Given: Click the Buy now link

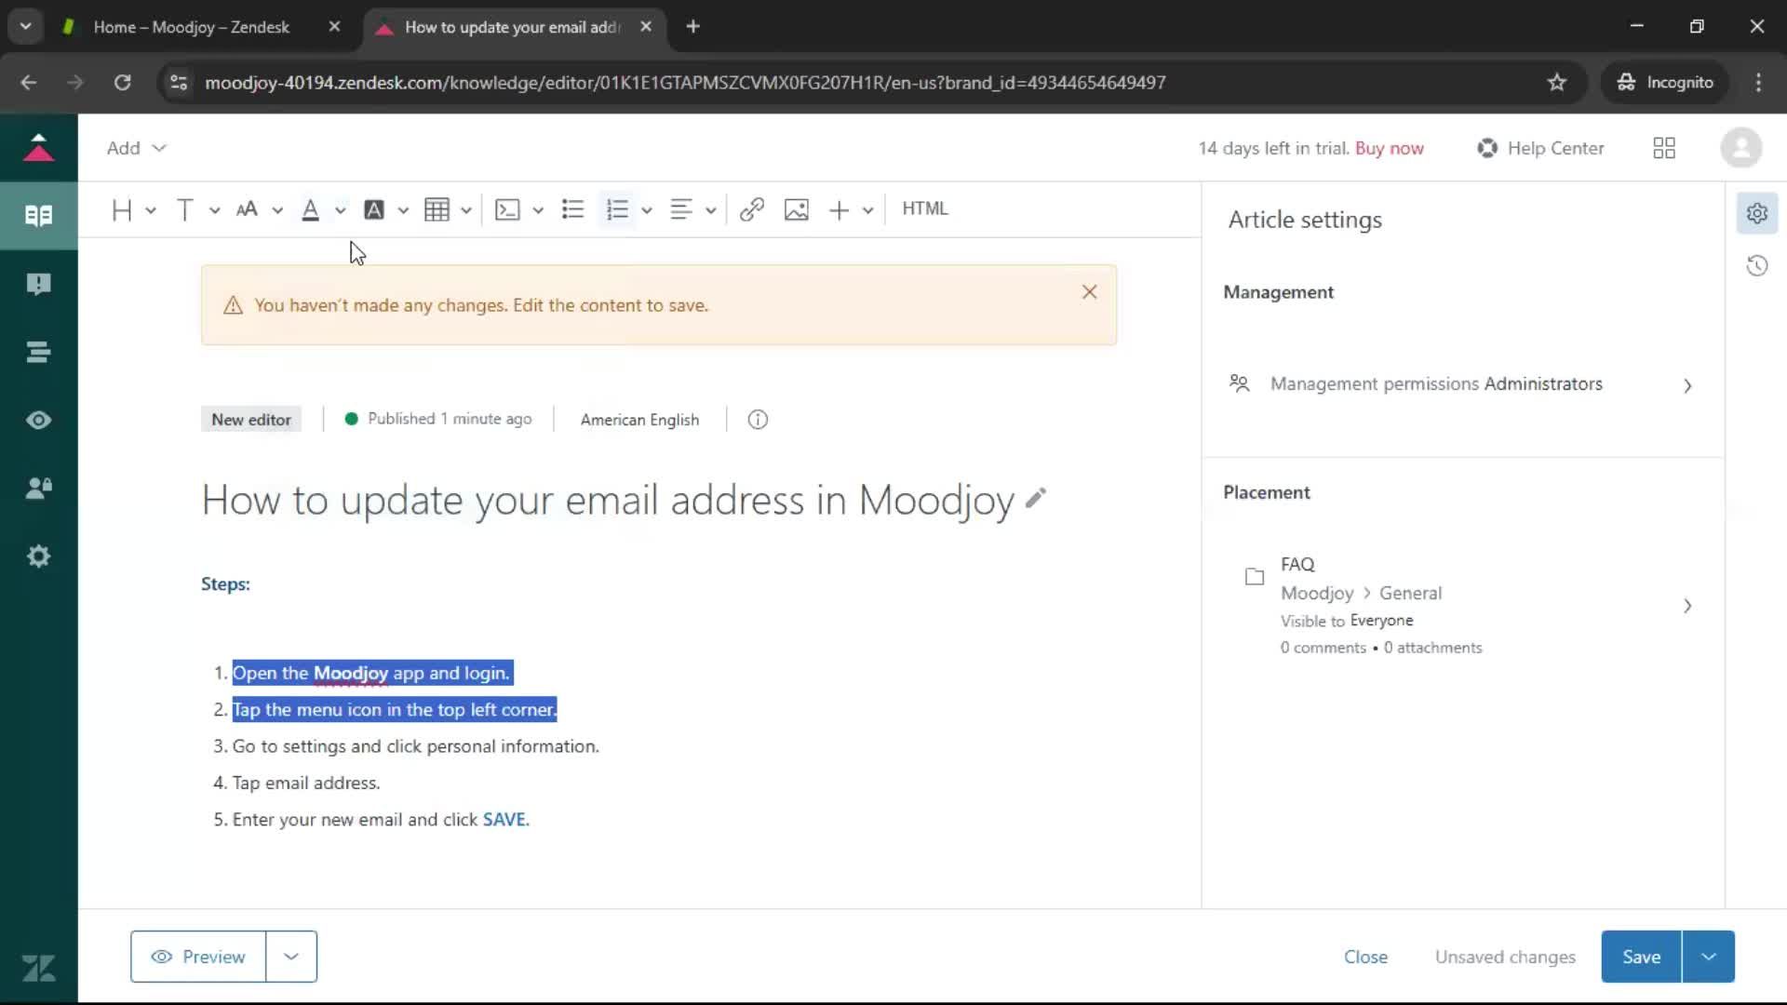Looking at the screenshot, I should (1389, 148).
